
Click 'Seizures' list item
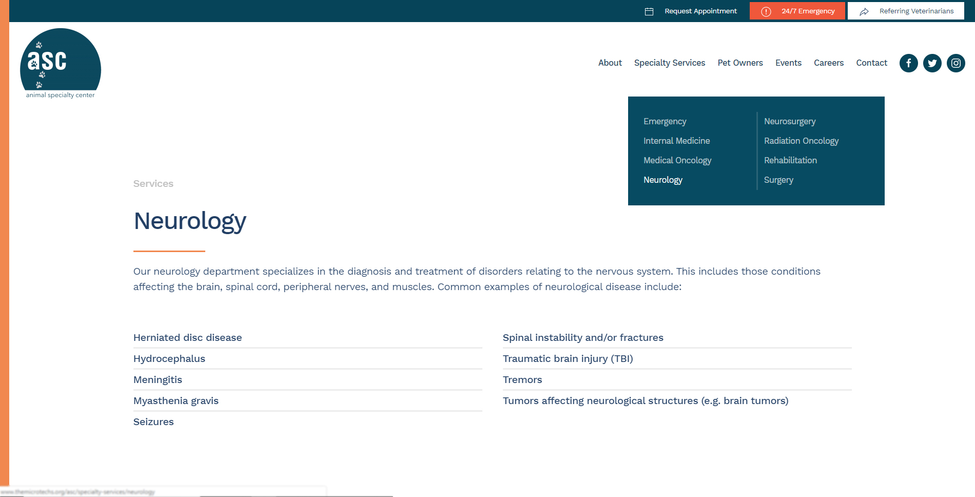point(153,422)
